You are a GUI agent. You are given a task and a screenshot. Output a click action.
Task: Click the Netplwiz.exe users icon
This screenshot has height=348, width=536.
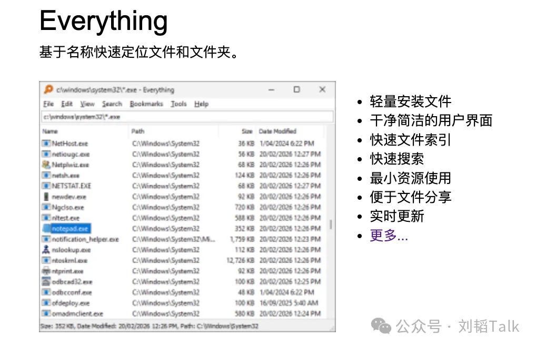tap(46, 165)
